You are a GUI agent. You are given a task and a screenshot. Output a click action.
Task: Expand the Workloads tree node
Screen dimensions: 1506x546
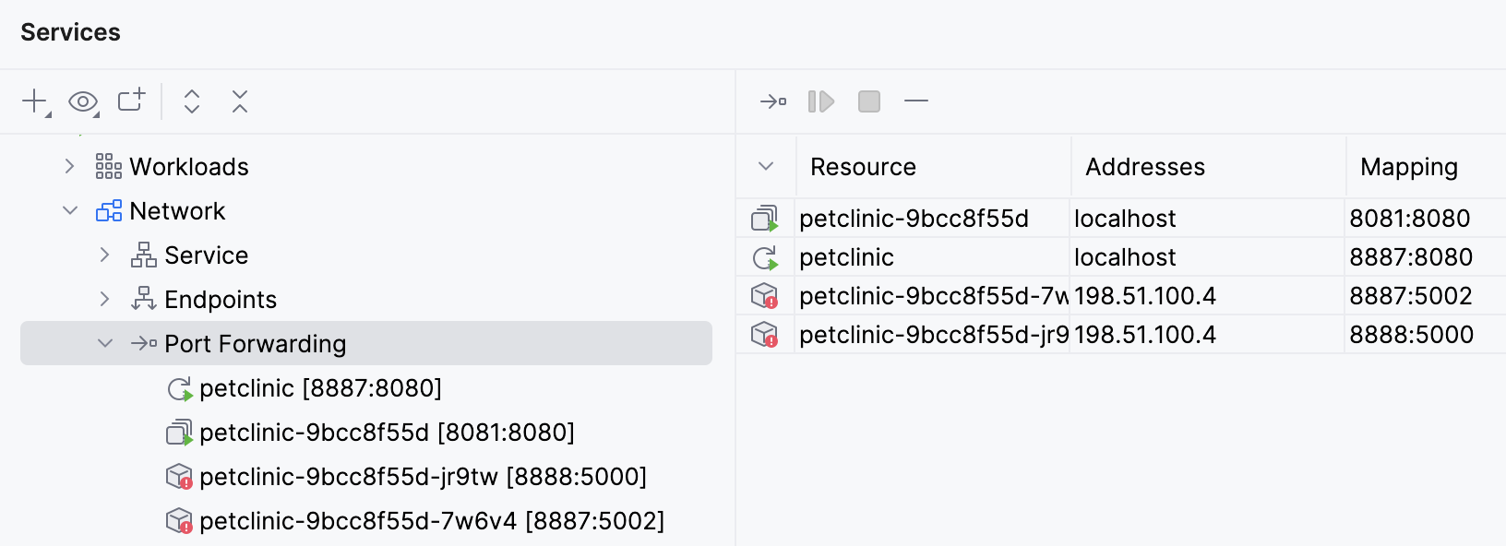click(70, 166)
